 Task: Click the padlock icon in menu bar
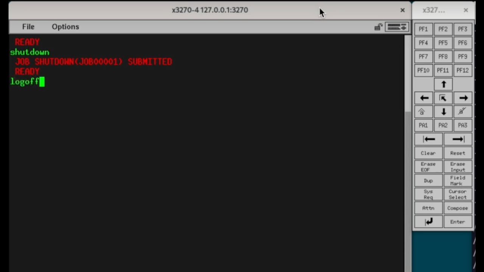click(379, 27)
